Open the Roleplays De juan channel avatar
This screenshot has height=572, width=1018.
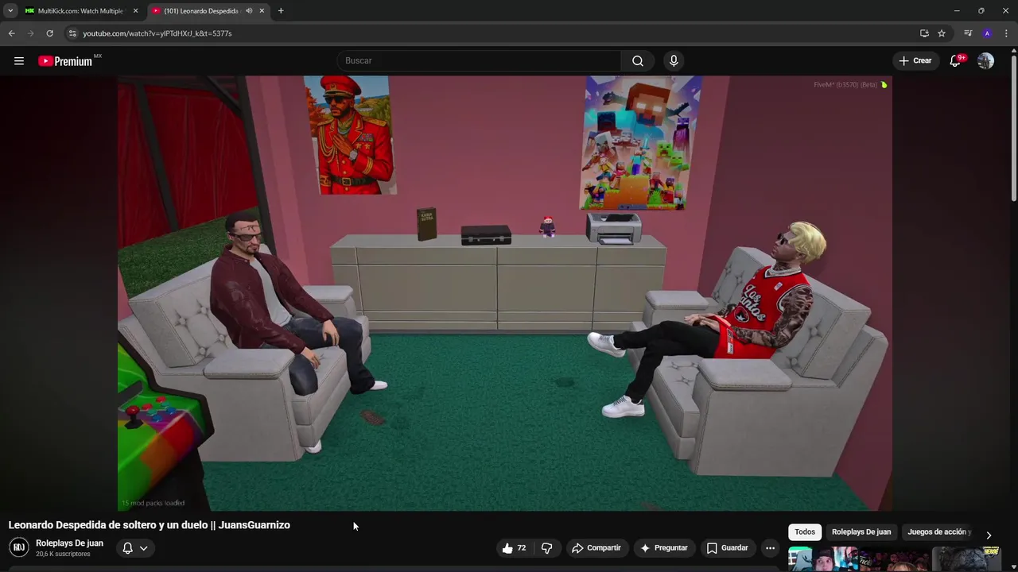tap(19, 547)
